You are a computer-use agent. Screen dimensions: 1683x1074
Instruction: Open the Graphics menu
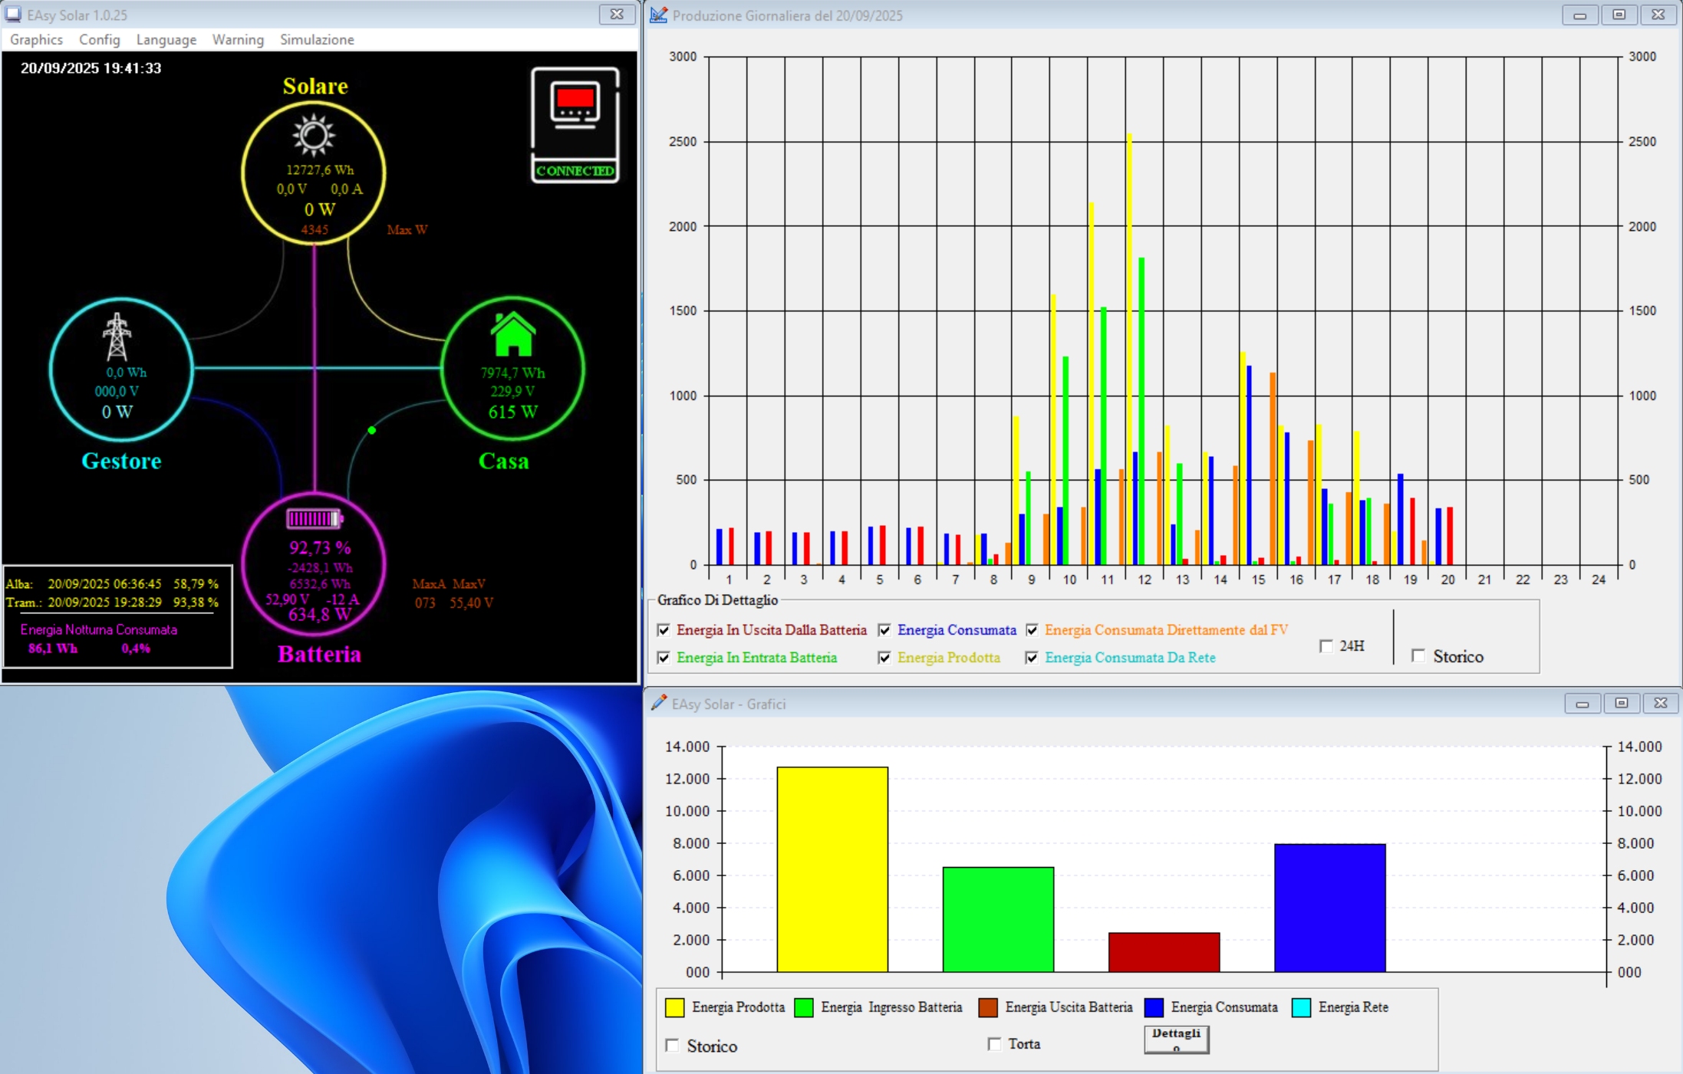36,40
